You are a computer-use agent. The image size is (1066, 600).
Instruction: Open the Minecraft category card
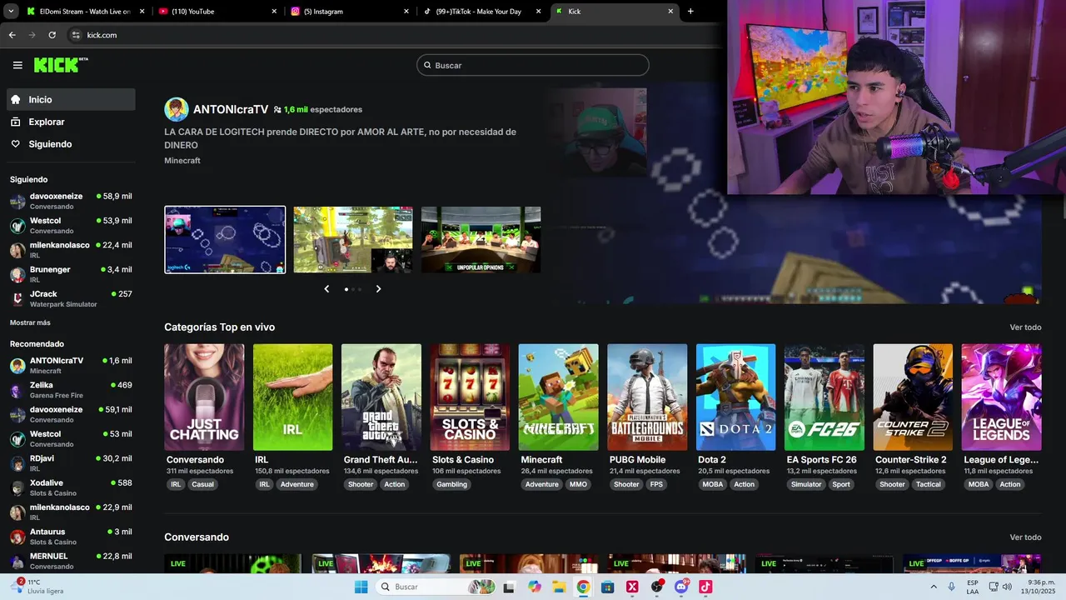click(558, 397)
